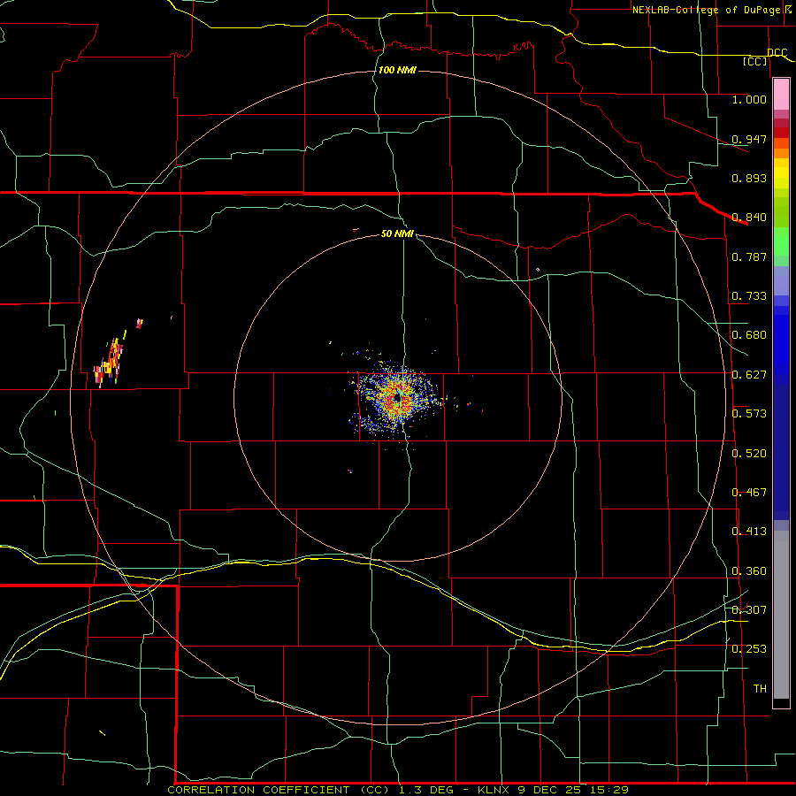Image resolution: width=796 pixels, height=796 pixels.
Task: Click the Correlation Coefficient product caption
Action: tap(398, 790)
